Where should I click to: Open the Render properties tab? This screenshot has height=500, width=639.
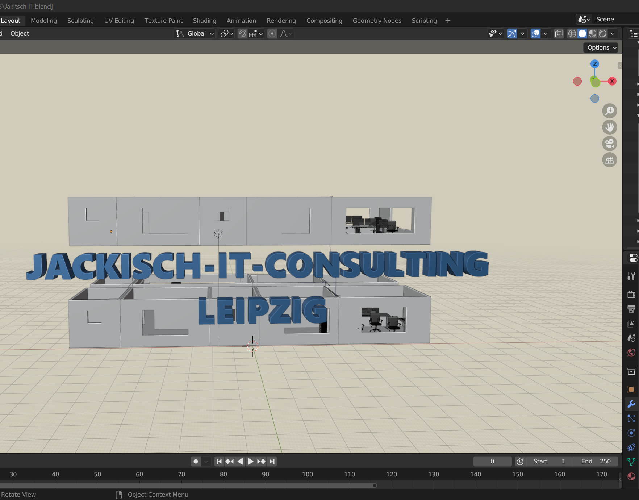(x=631, y=294)
